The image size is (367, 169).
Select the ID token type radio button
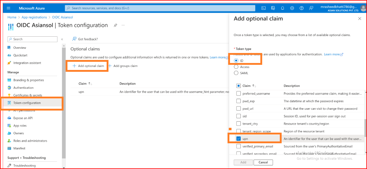[x=236, y=61]
